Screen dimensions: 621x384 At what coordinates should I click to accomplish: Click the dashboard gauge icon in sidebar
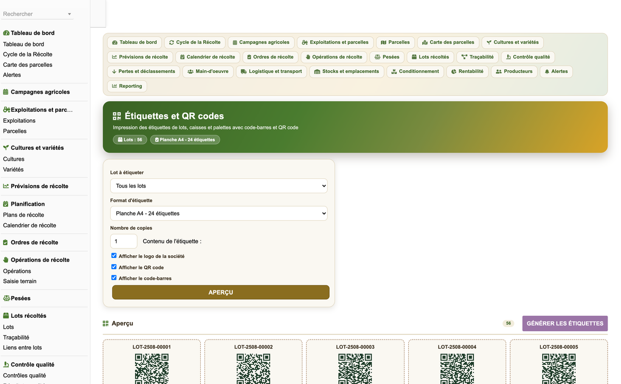[6, 33]
